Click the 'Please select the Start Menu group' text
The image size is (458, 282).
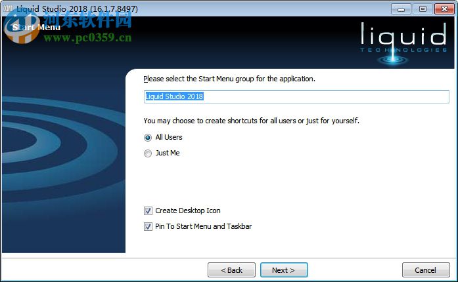pos(229,79)
